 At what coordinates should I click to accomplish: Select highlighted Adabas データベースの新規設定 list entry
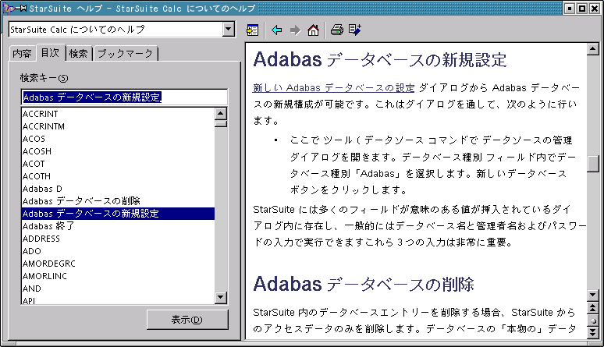118,214
